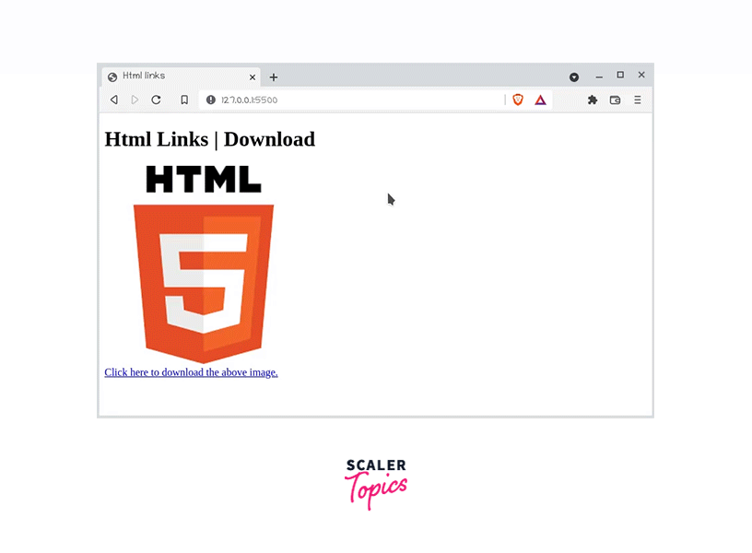Open the extensions puzzle piece icon
Screen dimensions: 752x553
click(x=593, y=100)
